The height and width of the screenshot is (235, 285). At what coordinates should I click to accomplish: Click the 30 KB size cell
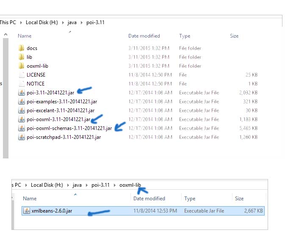252,111
